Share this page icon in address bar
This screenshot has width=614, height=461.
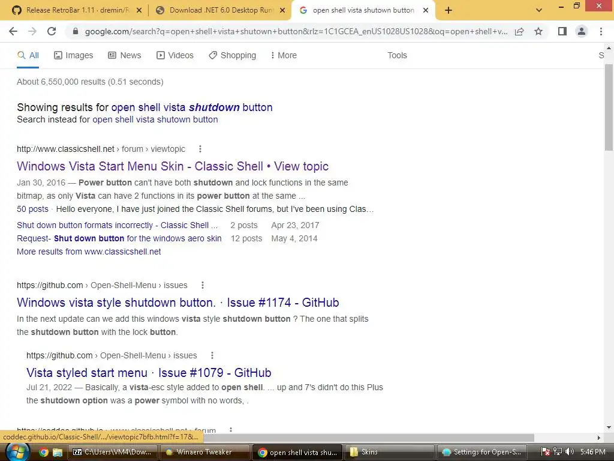pos(519,31)
